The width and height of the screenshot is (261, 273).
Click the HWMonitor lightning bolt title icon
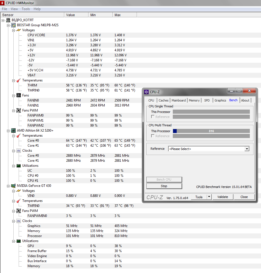(x=3, y=3)
